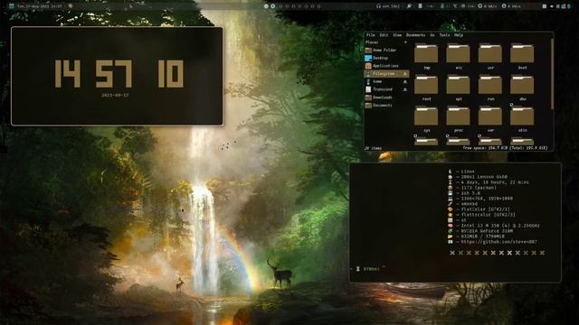579x325 pixels.
Task: Click the calendar icon in top bar
Action: tap(12, 6)
